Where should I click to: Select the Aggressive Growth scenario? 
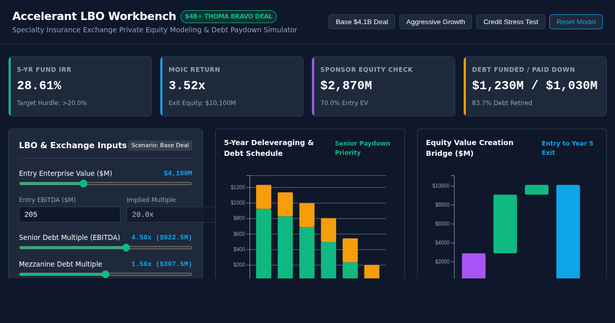click(436, 22)
